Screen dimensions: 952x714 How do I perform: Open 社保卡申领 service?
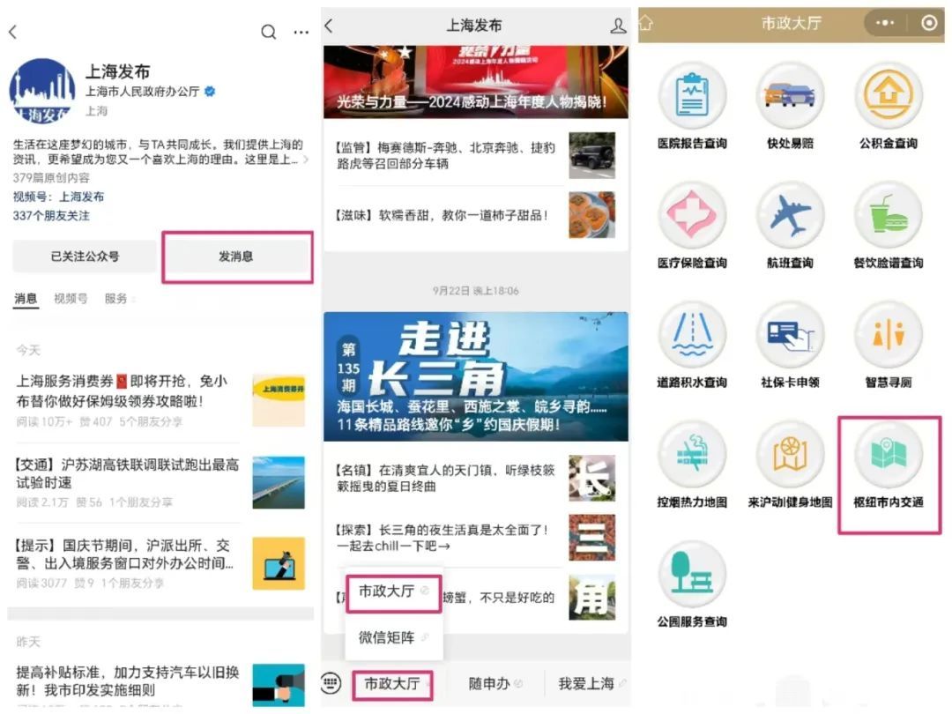coord(790,346)
